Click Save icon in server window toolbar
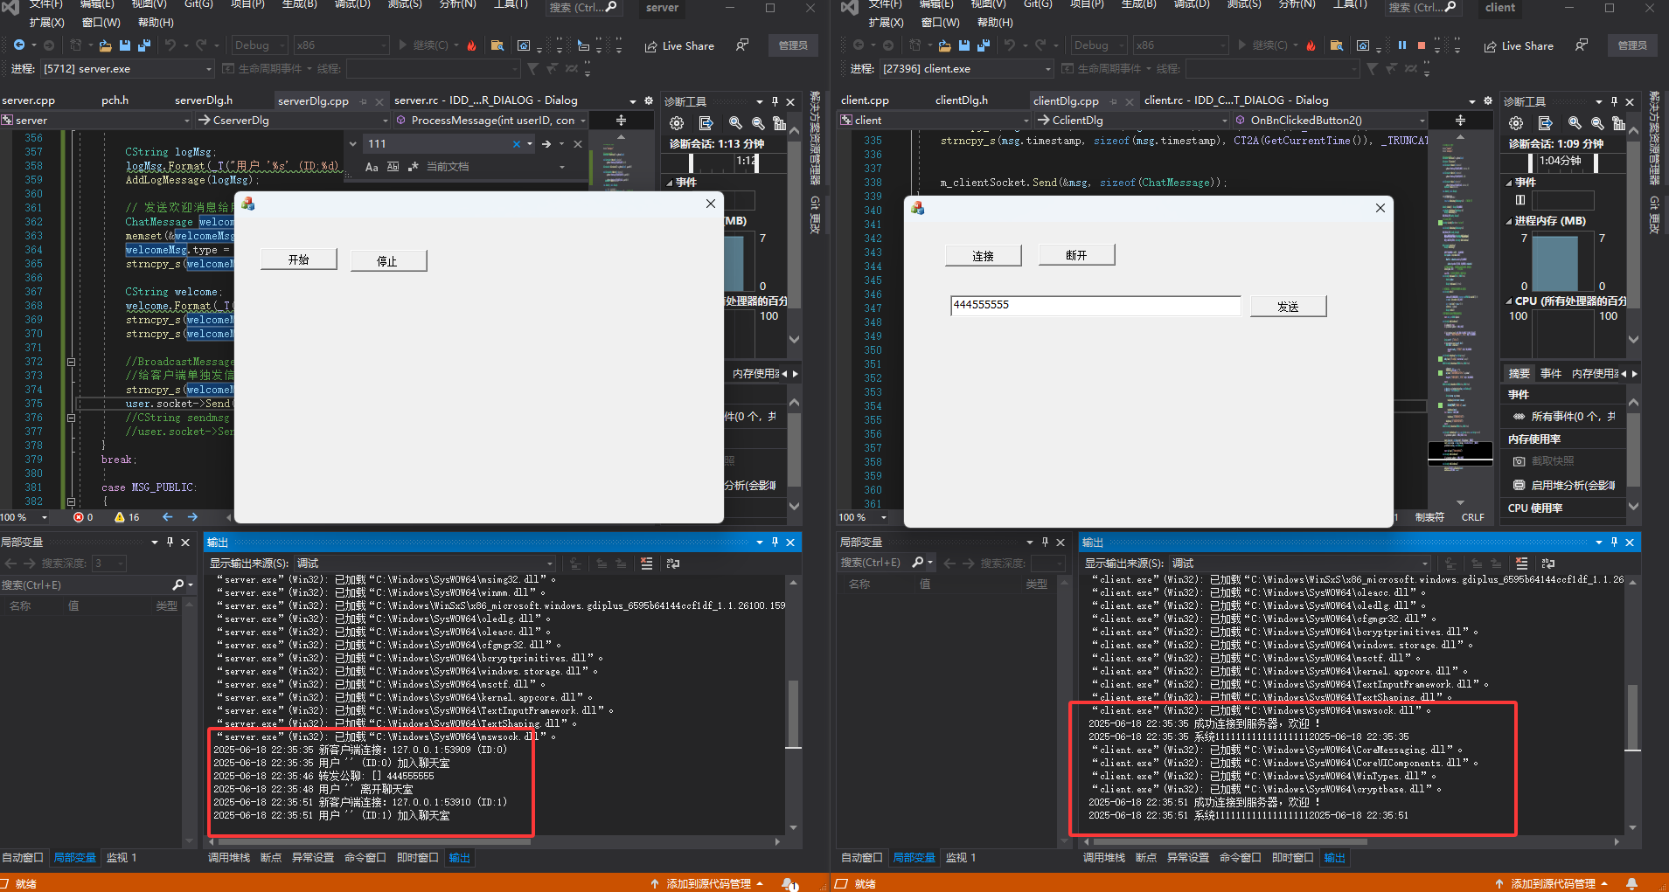1669x892 pixels. (124, 45)
